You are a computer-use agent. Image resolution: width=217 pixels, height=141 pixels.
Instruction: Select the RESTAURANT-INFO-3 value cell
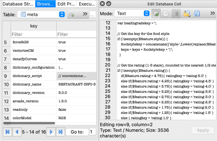click(77, 84)
